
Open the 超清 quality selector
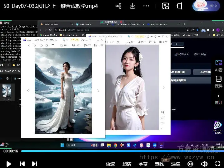click(127, 164)
